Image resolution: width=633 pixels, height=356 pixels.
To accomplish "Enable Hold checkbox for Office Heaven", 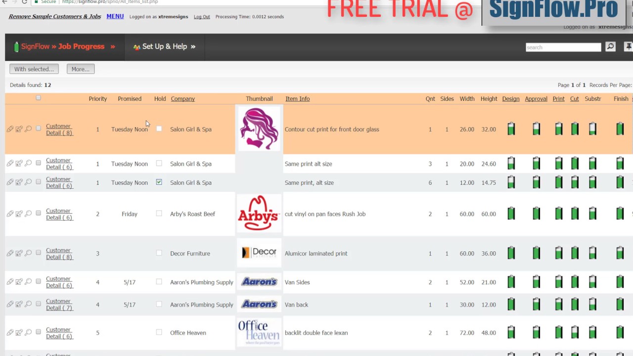I will pos(159,332).
